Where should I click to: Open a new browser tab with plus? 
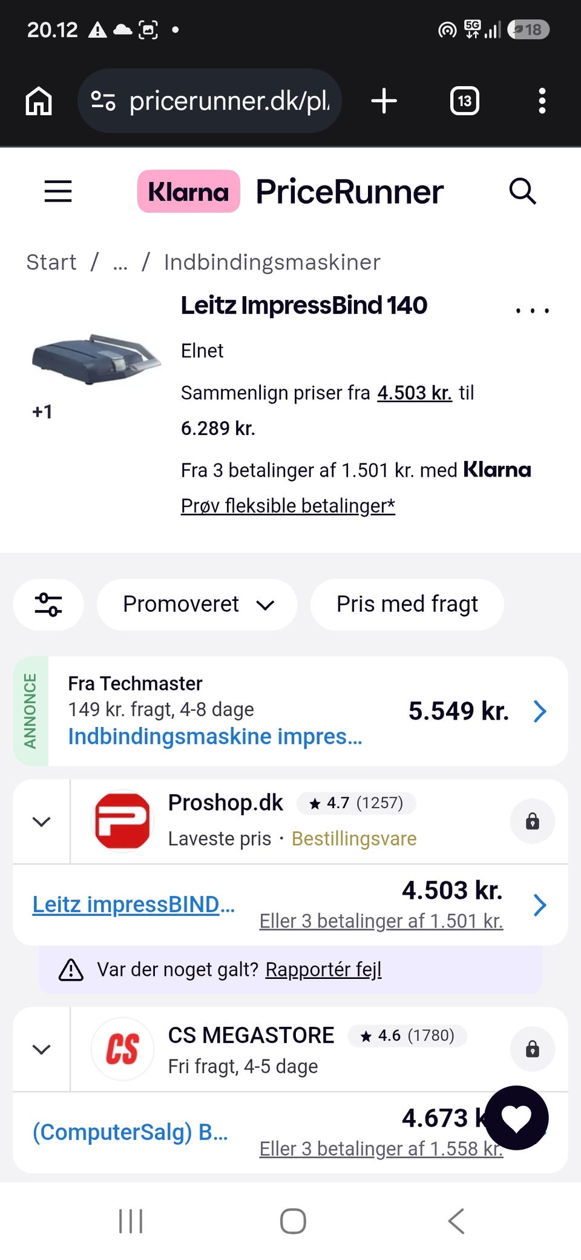click(x=384, y=101)
